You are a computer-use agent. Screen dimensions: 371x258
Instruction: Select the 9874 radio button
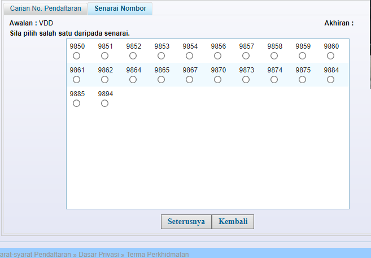point(274,80)
